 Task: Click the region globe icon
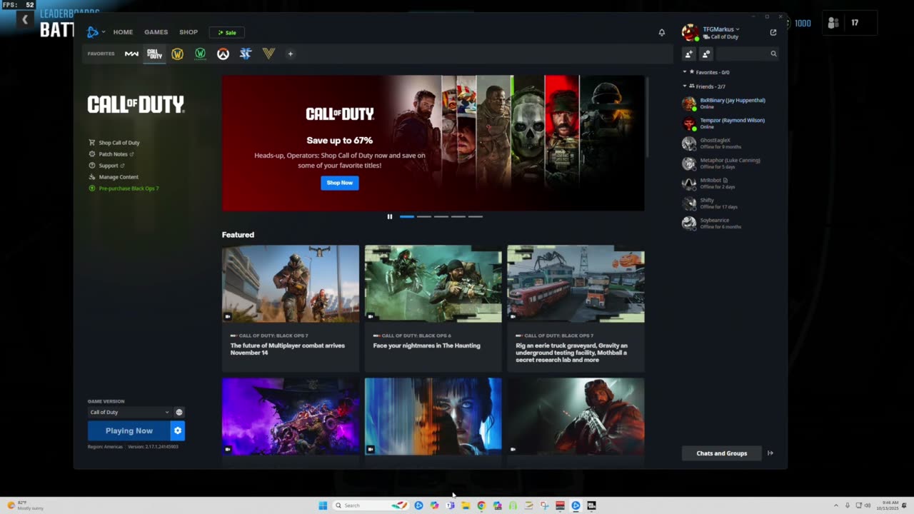pyautogui.click(x=179, y=412)
